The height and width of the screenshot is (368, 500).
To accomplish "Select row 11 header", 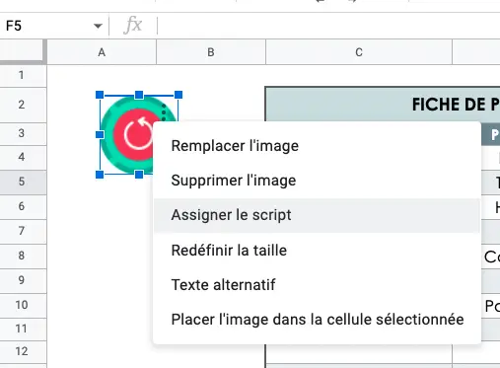I will pyautogui.click(x=23, y=329).
